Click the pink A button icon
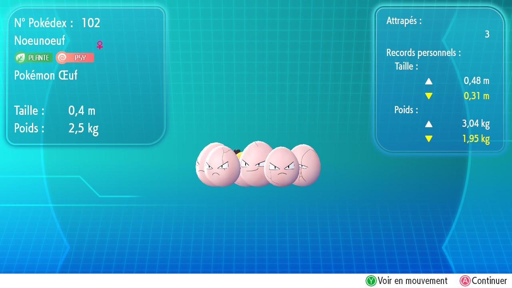The width and height of the screenshot is (512, 288). pos(465,281)
